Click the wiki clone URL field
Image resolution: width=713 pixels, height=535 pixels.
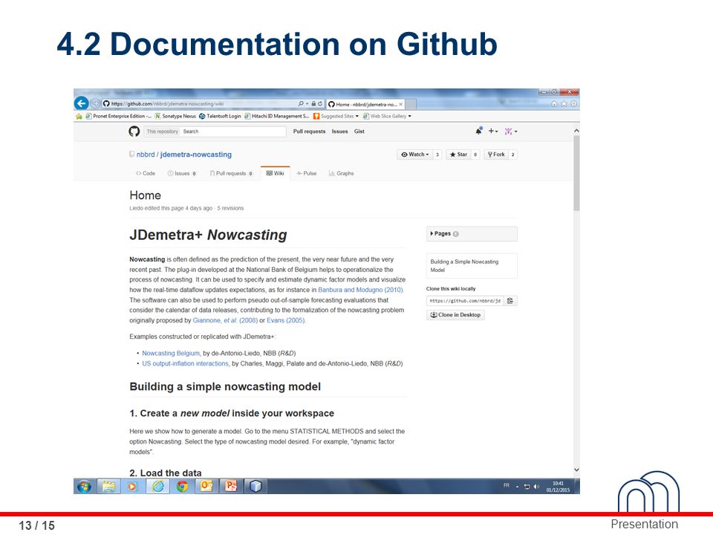click(x=465, y=301)
